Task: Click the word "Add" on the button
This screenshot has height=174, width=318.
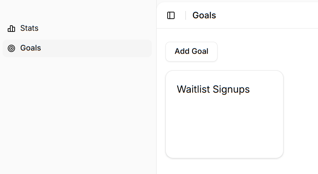Action: tap(182, 52)
